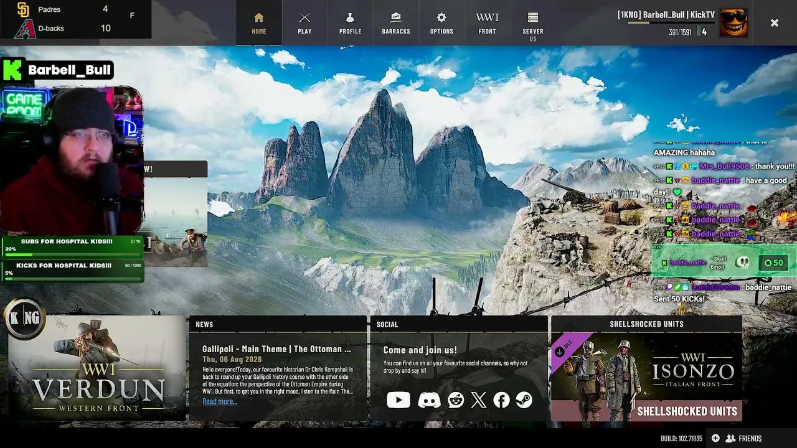Open the YouTube social channel
Screen dimensions: 797x448
coord(398,400)
